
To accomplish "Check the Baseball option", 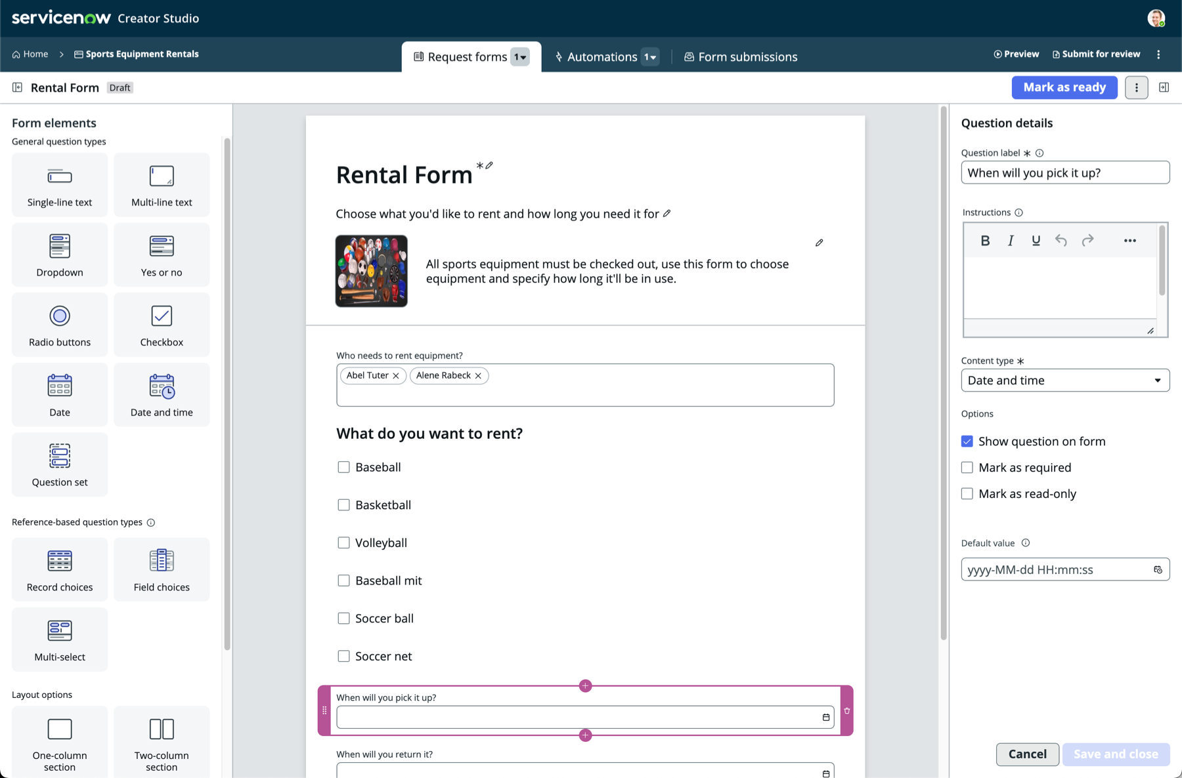I will (x=343, y=467).
